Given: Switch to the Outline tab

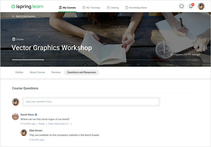Looking at the screenshot, I should click(19, 72).
